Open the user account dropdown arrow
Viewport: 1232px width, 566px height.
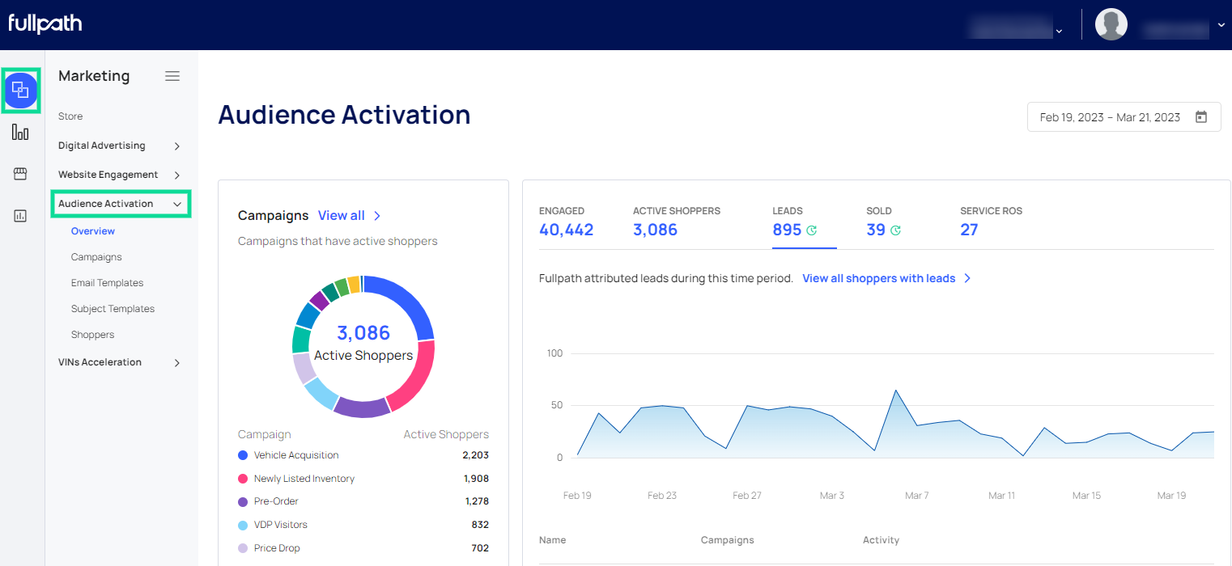click(1221, 25)
